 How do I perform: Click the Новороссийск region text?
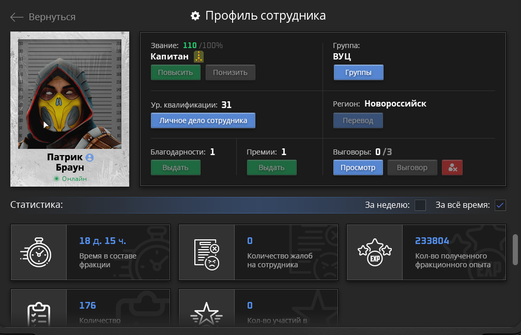[395, 104]
